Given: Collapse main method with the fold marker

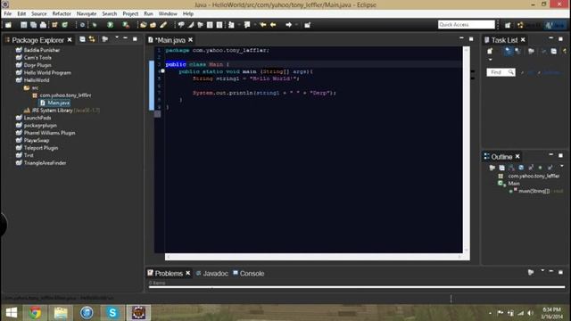Looking at the screenshot, I should click(162, 71).
